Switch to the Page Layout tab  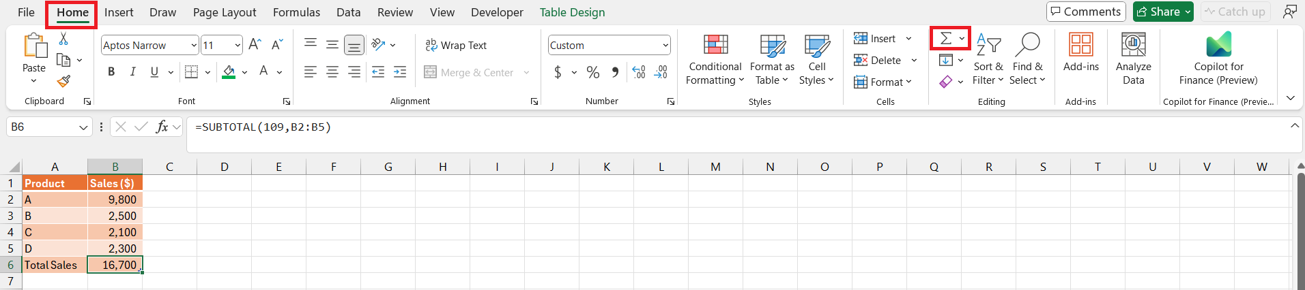225,12
